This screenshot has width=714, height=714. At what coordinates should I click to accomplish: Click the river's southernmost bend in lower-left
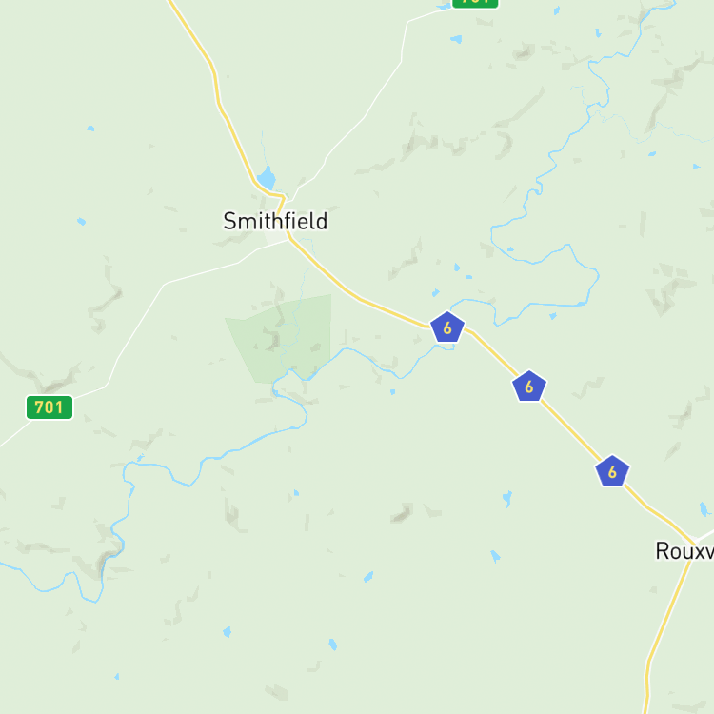pos(93,600)
